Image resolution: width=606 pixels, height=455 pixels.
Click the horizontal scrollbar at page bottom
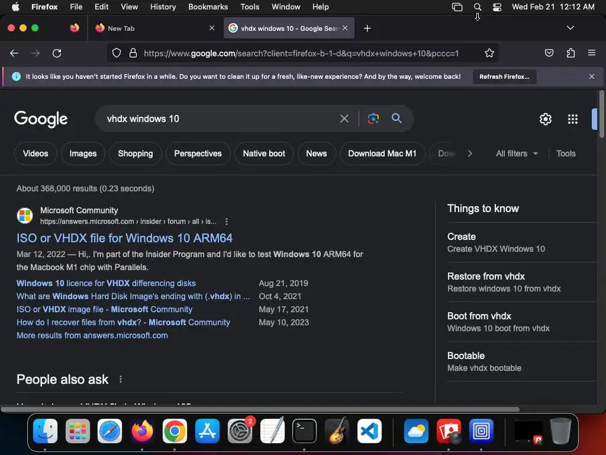(x=260, y=409)
